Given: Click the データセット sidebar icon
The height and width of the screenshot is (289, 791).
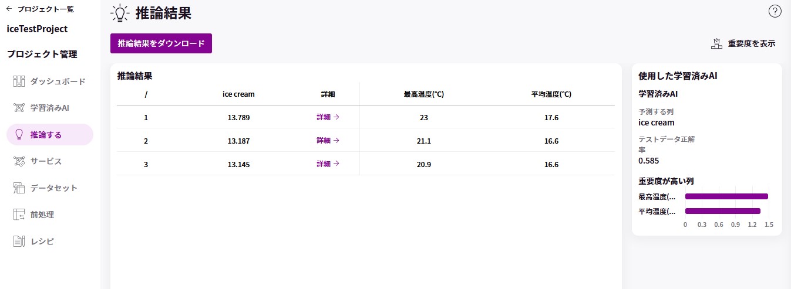Looking at the screenshot, I should 19,188.
